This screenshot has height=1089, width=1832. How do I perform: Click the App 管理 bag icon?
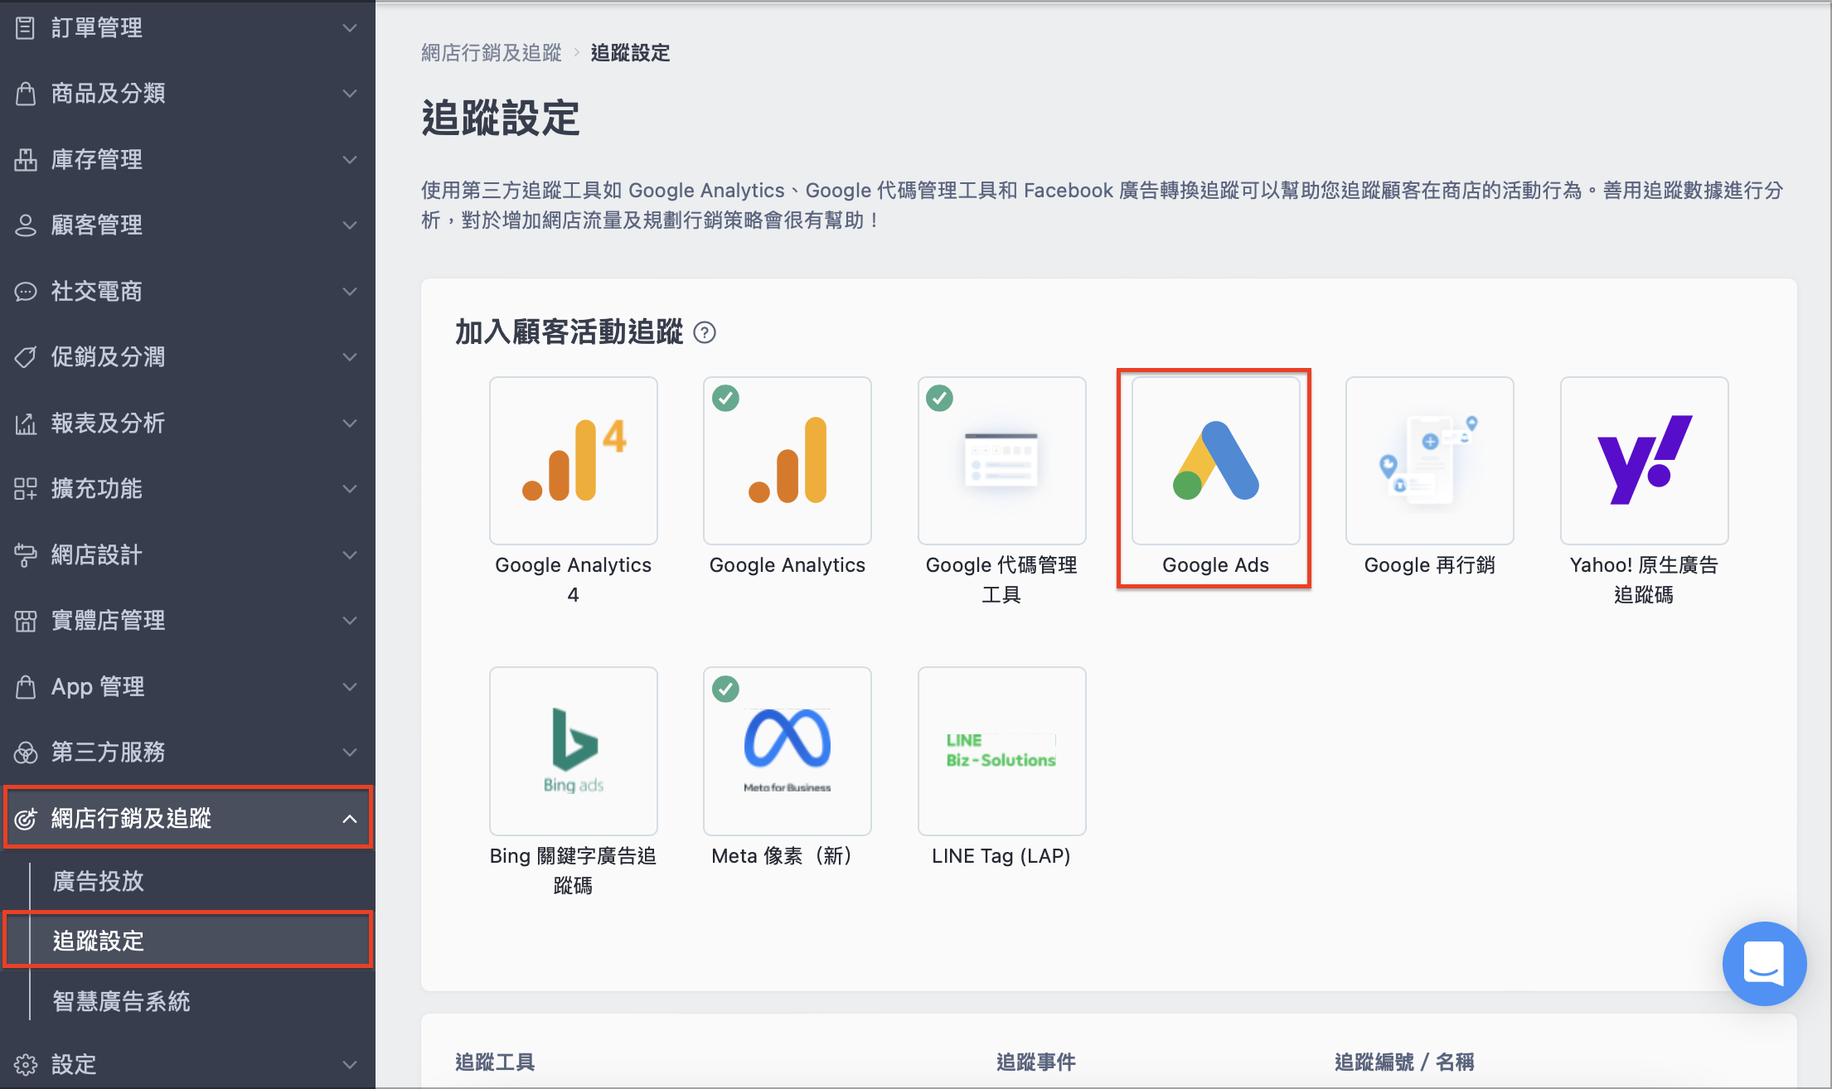[x=26, y=686]
